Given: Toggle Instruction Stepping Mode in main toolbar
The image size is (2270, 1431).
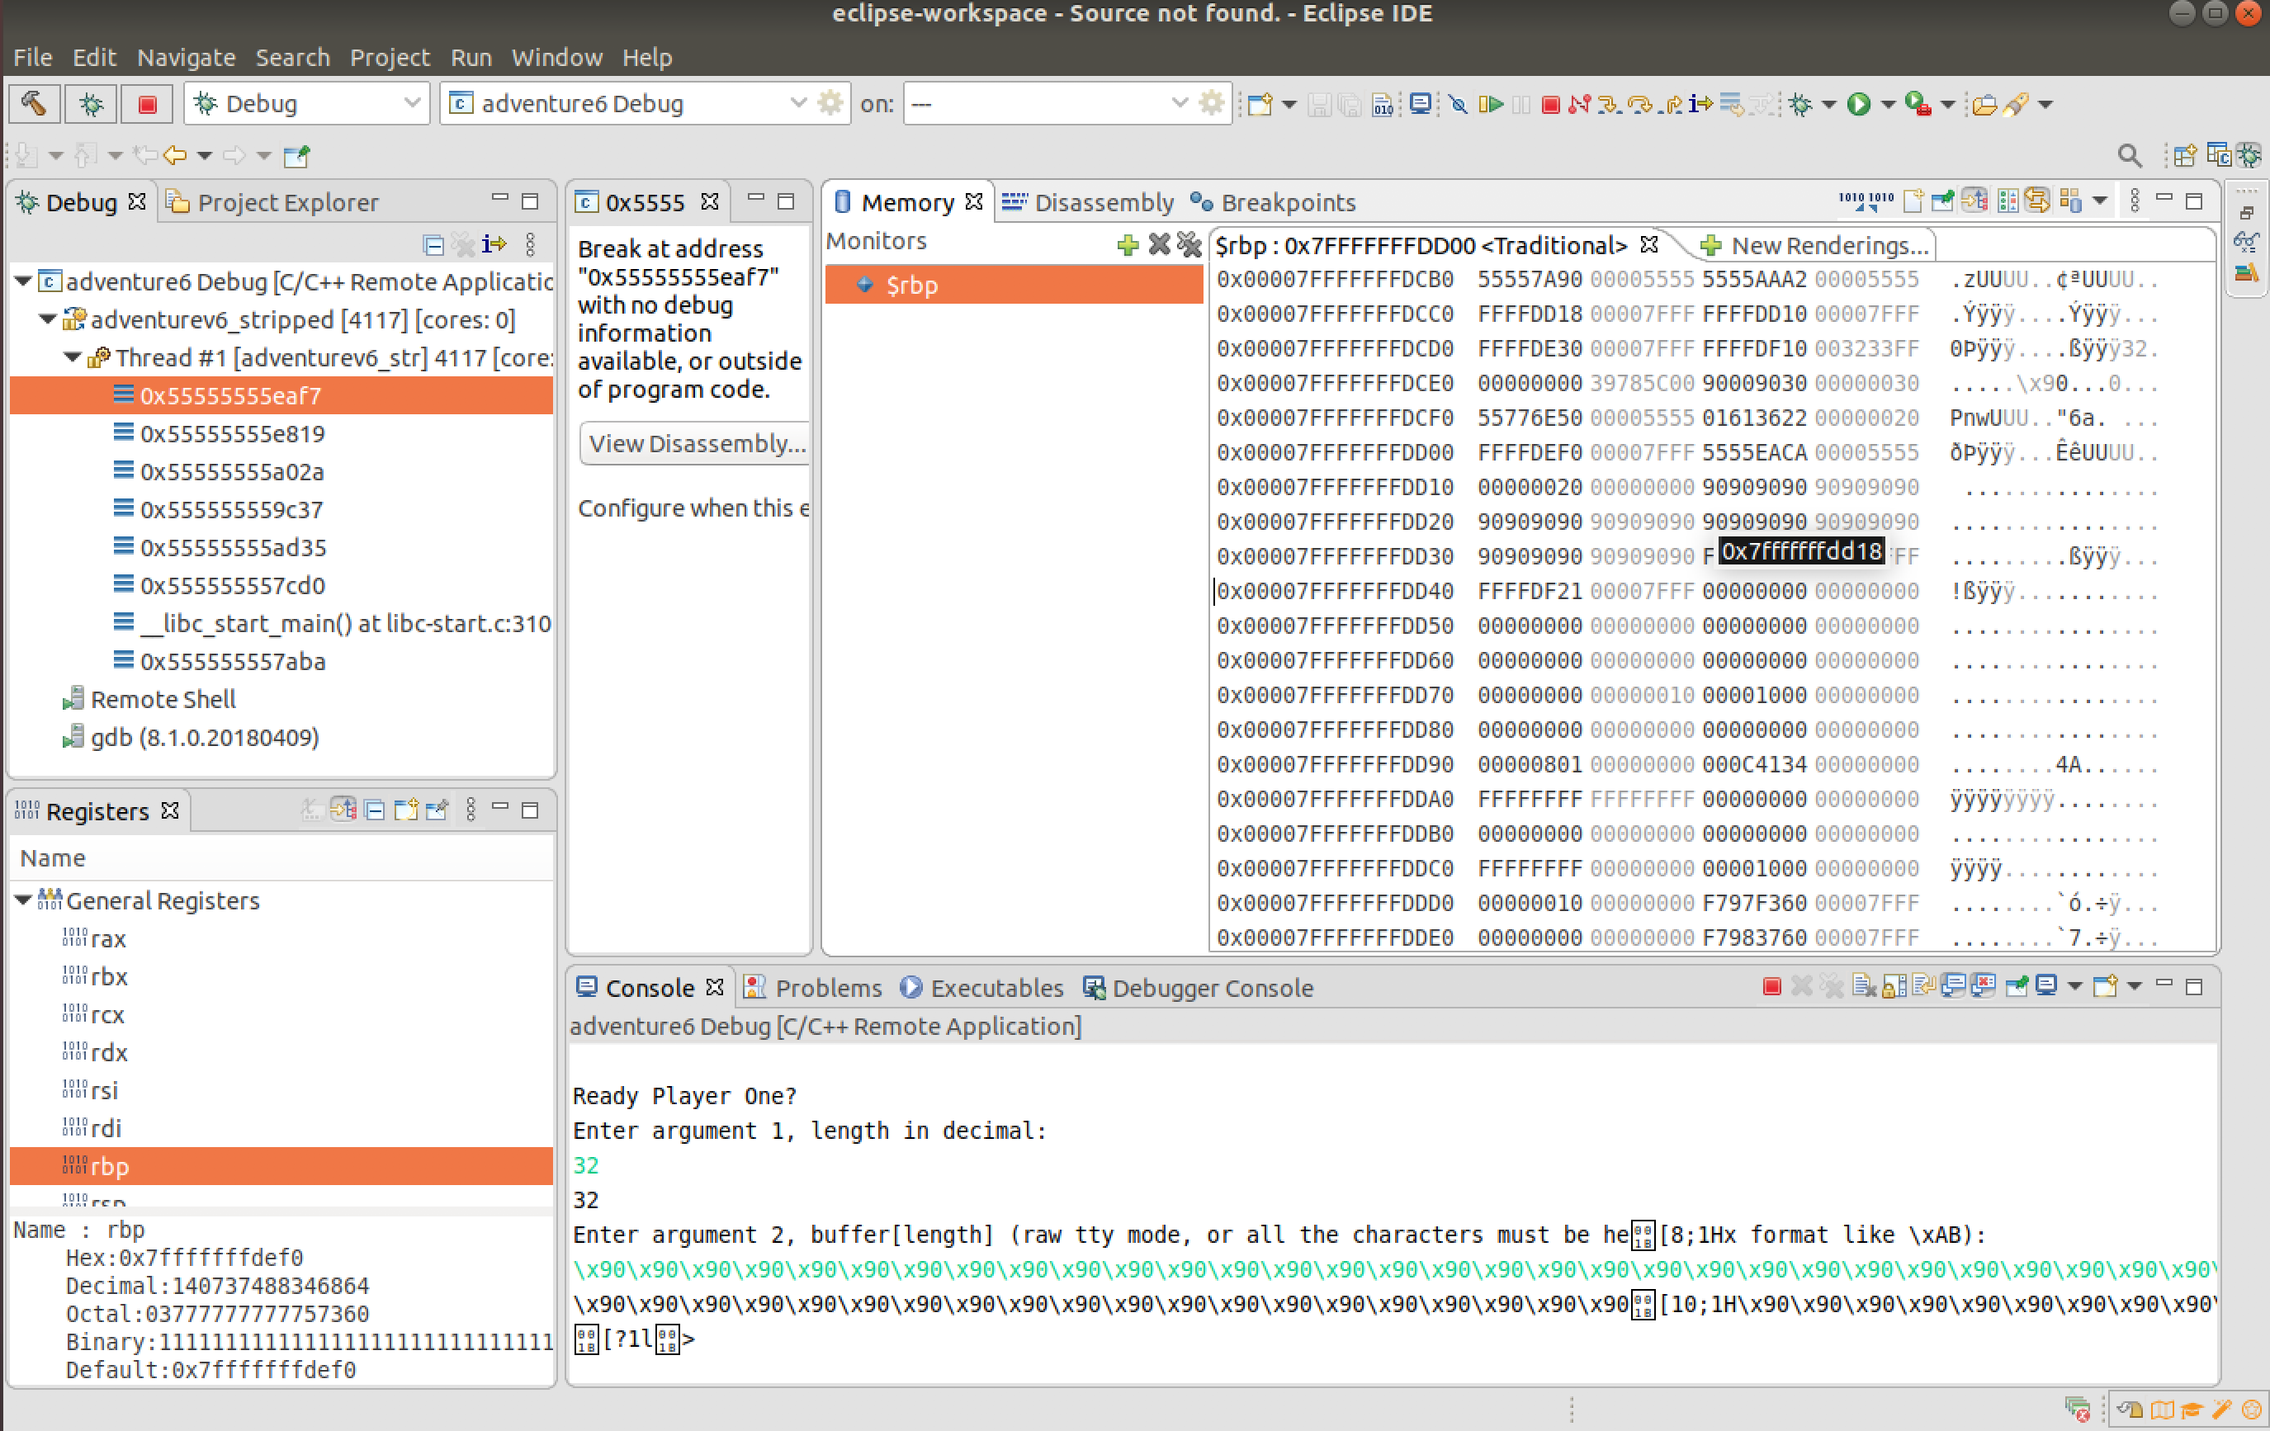Looking at the screenshot, I should 1700,104.
